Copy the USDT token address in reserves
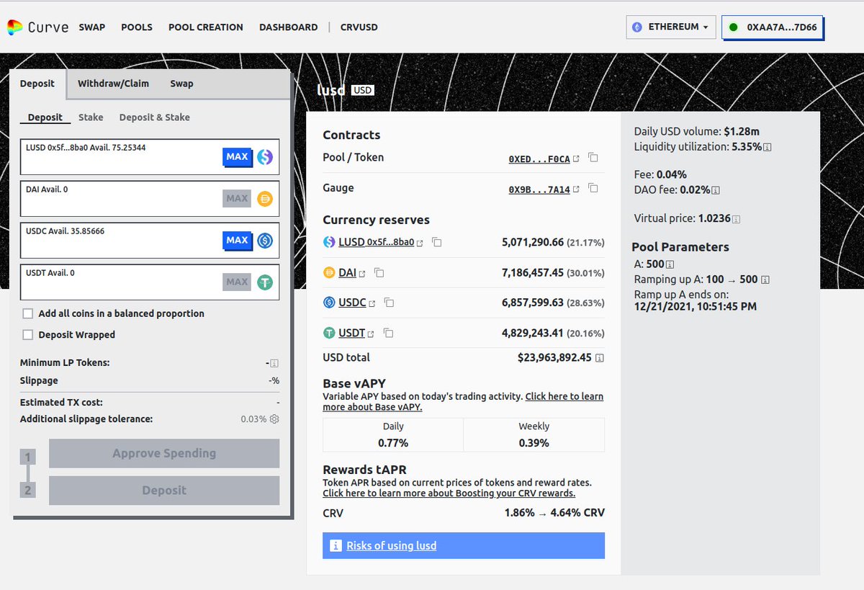Screen dimensions: 864x590 (x=389, y=334)
